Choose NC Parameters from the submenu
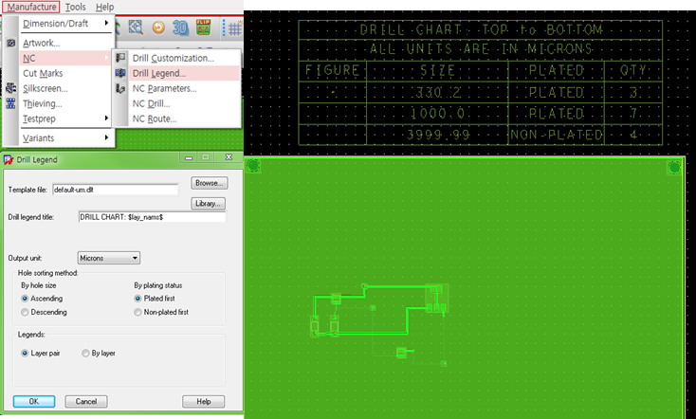The image size is (696, 419). pyautogui.click(x=164, y=88)
